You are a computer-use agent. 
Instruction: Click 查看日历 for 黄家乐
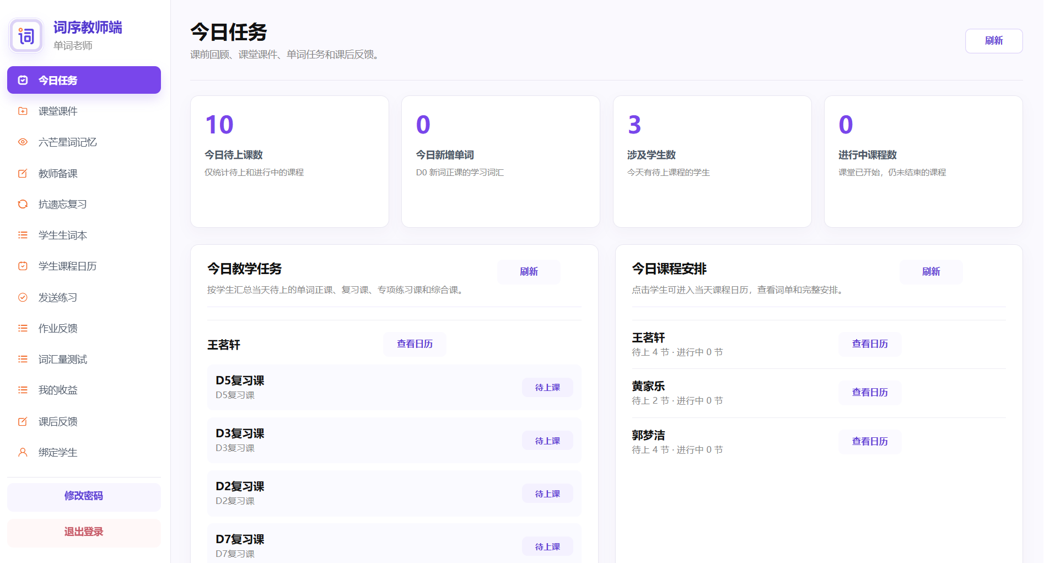[870, 393]
